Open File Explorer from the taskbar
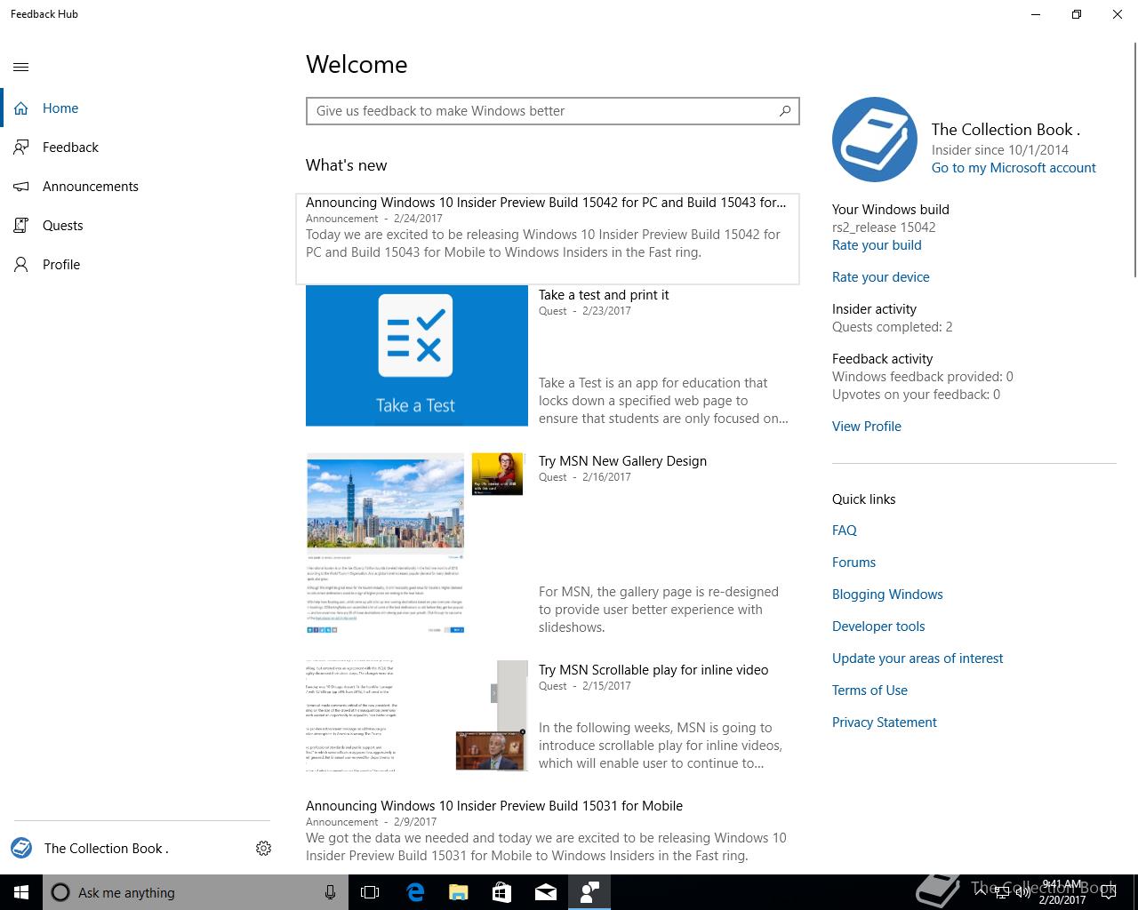The width and height of the screenshot is (1138, 910). pos(459,892)
